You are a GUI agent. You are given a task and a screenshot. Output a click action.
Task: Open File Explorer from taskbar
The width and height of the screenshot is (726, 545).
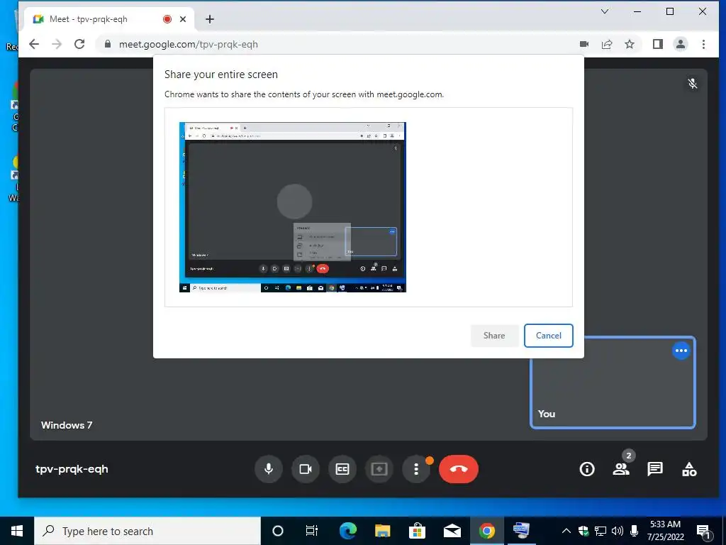(382, 531)
